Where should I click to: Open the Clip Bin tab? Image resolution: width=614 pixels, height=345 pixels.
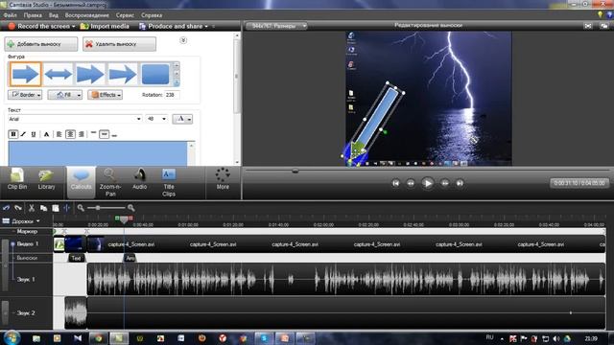[x=17, y=180]
